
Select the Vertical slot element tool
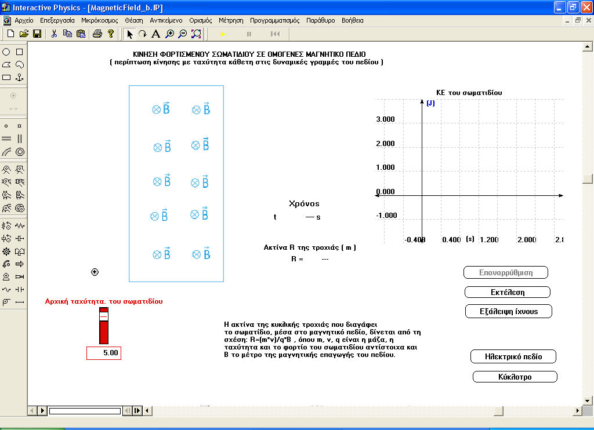pyautogui.click(x=20, y=139)
